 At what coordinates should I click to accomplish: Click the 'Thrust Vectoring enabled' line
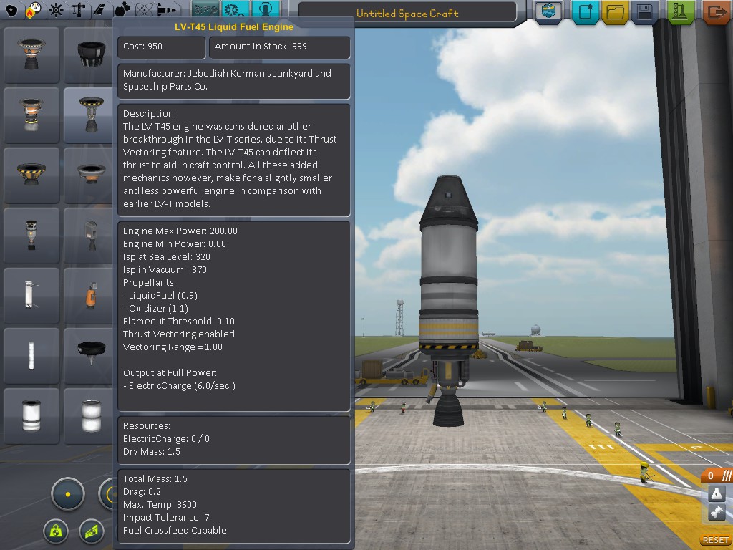coord(178,334)
